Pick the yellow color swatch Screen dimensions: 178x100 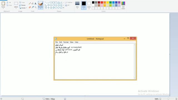click(108, 2)
